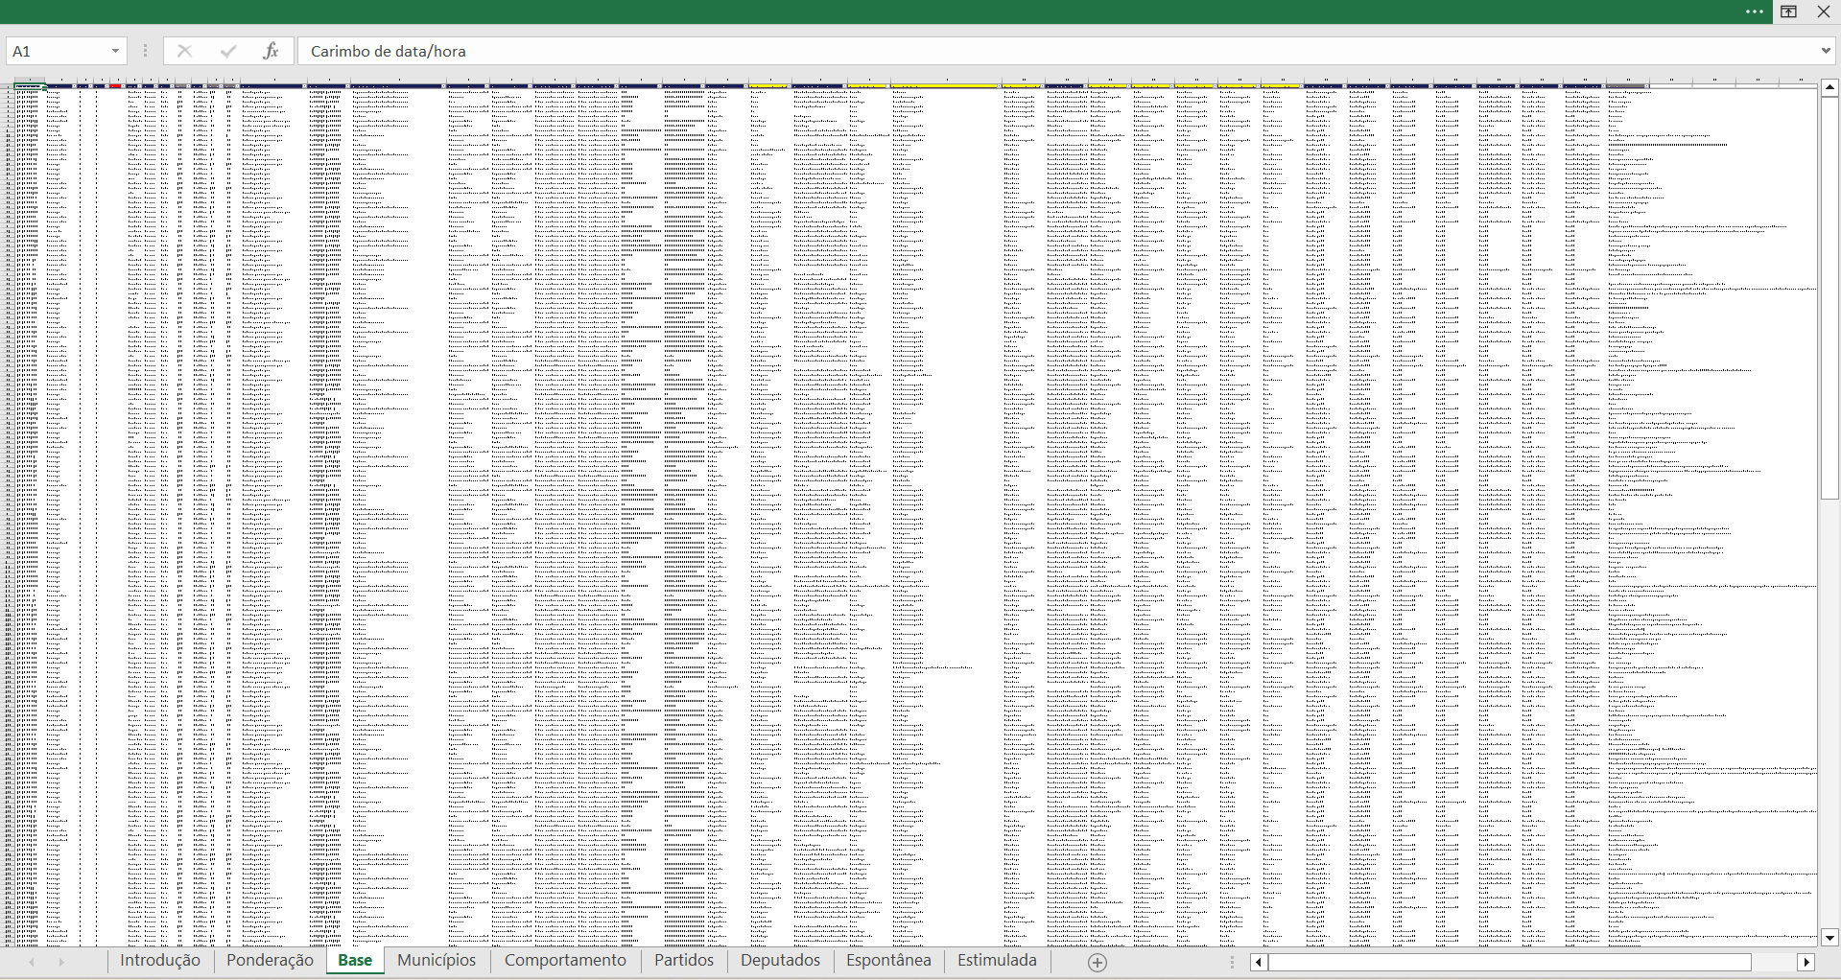
Task: Click the vertical scrollbar down arrow
Action: click(x=1829, y=938)
